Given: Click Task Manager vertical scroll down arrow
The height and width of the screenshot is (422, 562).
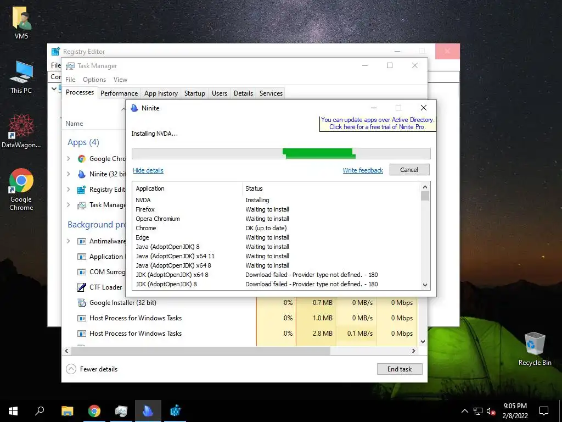Looking at the screenshot, I should pos(423,342).
